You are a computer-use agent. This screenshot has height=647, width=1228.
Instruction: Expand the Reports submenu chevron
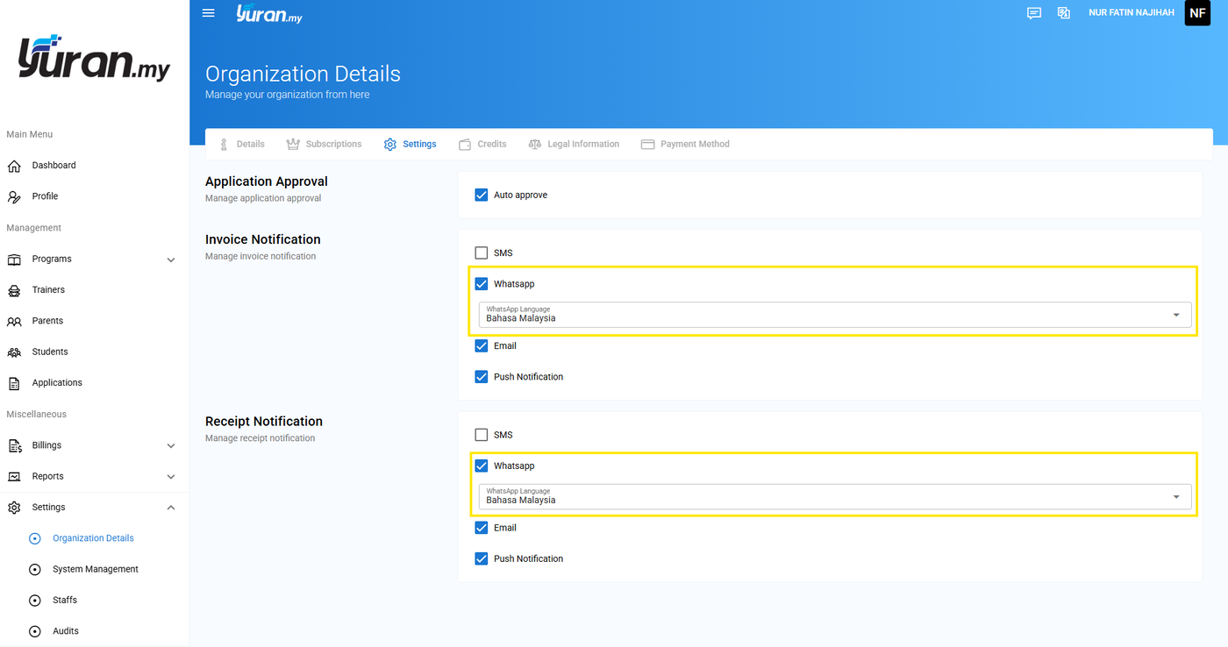tap(171, 477)
